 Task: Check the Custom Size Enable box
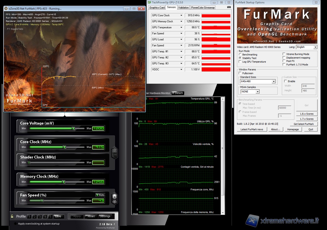[x=286, y=81]
